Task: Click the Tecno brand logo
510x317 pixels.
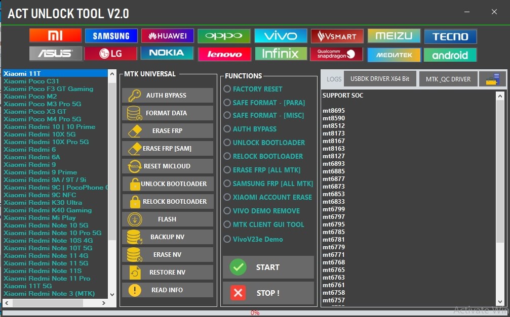Action: pyautogui.click(x=450, y=36)
